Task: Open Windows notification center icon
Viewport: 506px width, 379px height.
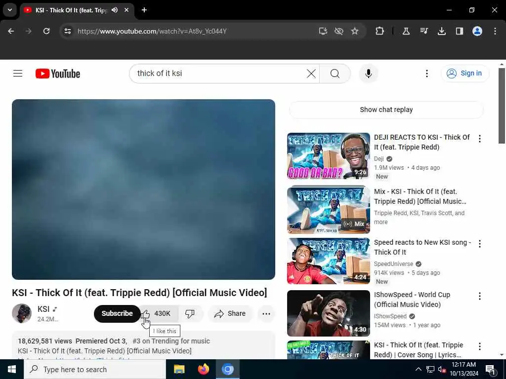Action: click(491, 369)
